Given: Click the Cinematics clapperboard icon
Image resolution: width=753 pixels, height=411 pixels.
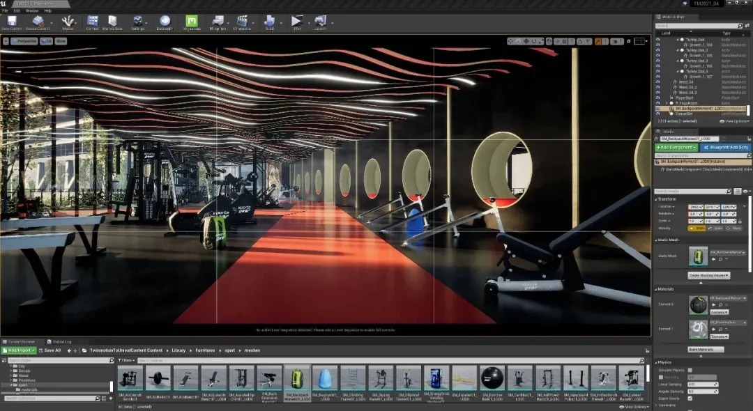Looking at the screenshot, I should click(242, 21).
